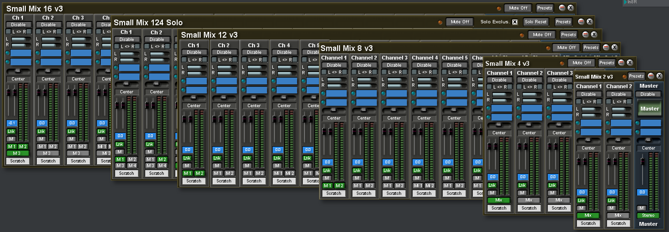The image size is (669, 232).
Task: Click the Center pan field on Ch 3 of Small Mix 12
Action: 254,106
